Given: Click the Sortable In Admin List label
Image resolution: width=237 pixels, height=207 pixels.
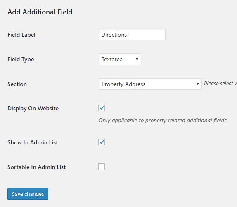Looking at the screenshot, I should tap(37, 167).
